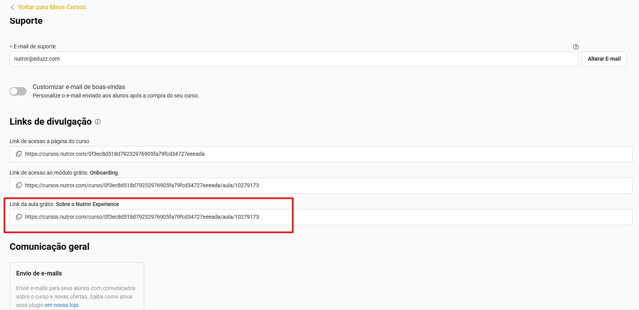Screen dimensions: 639x310
Task: Select the free lesson URL text
Action: pyautogui.click(x=142, y=217)
